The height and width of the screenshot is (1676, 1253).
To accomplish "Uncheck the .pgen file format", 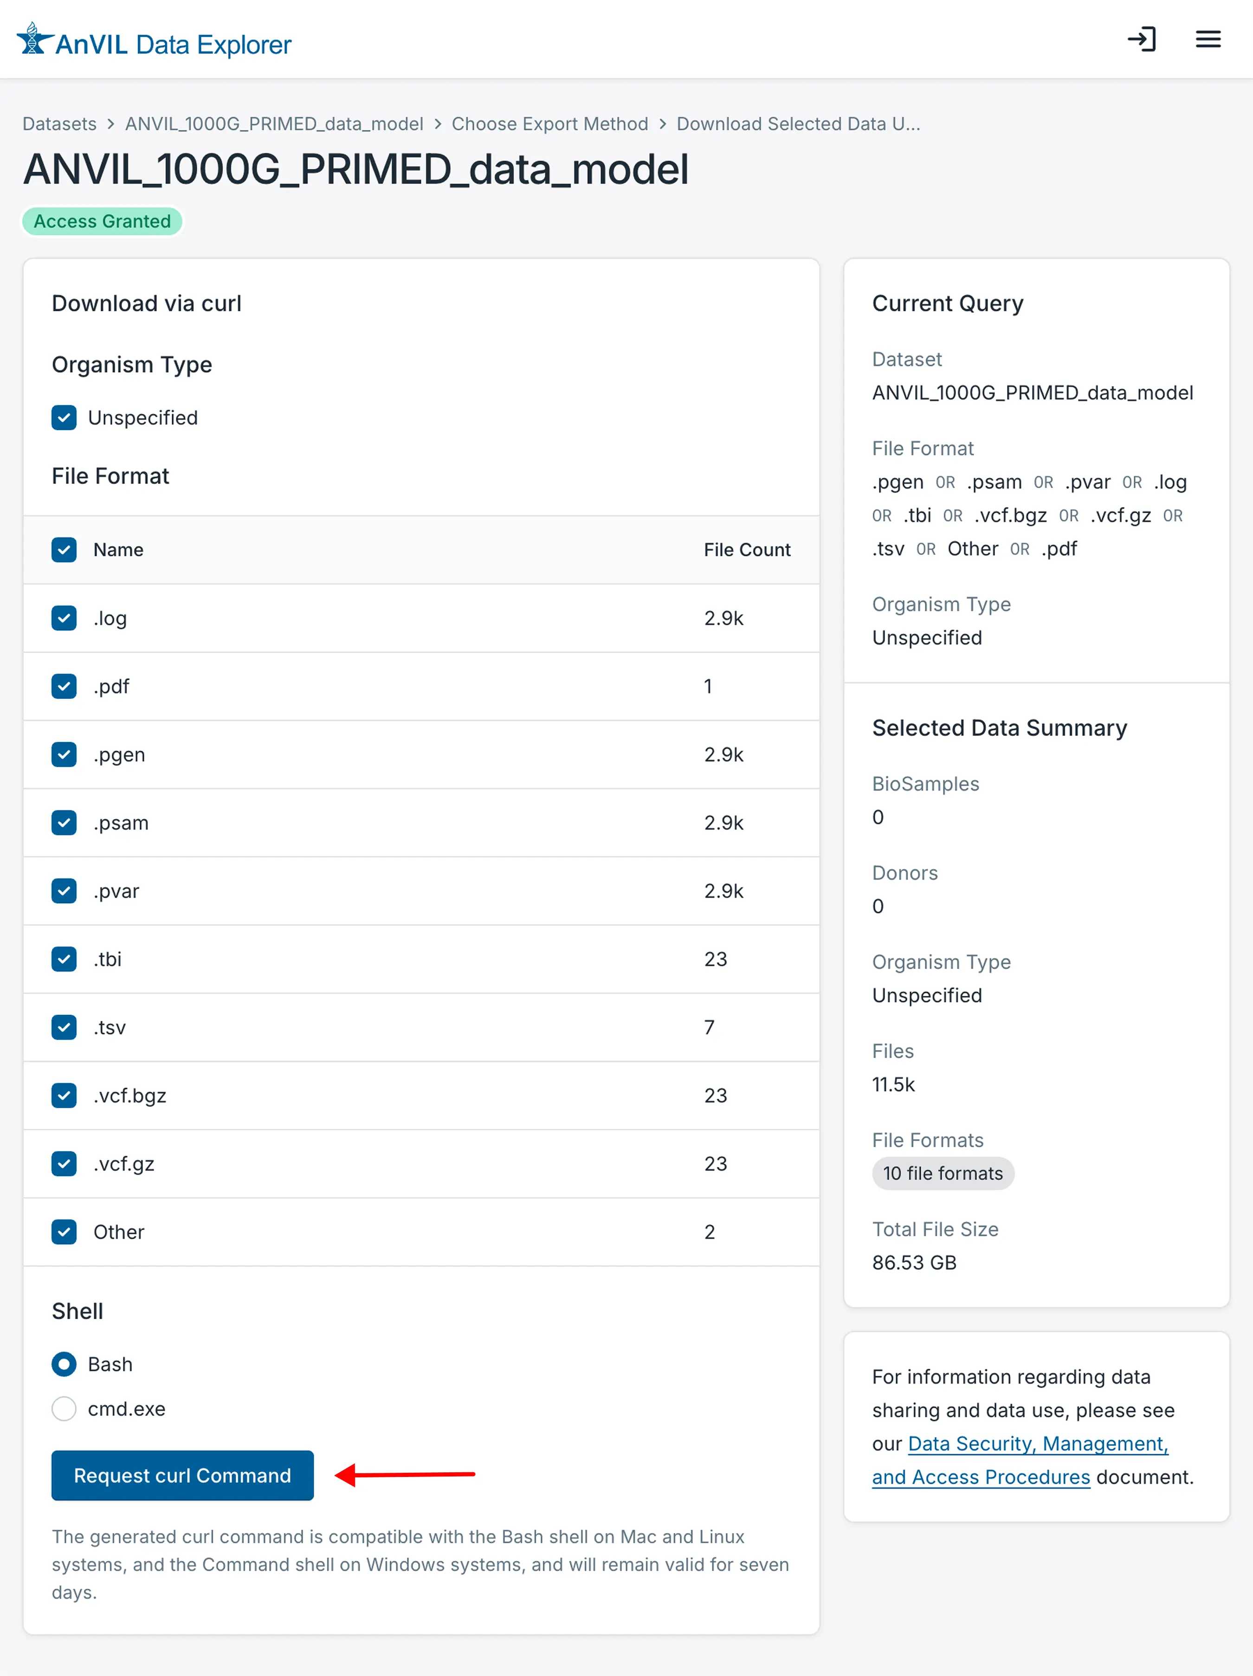I will (65, 754).
